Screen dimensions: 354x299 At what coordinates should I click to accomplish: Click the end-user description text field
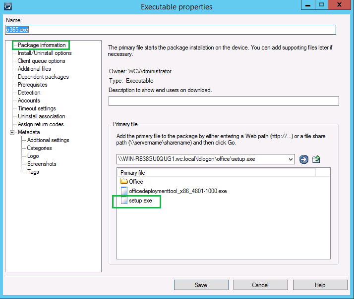224,101
